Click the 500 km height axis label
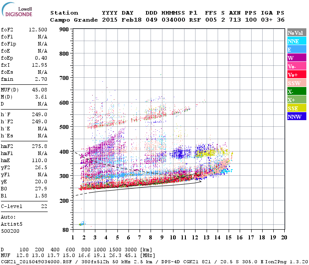This screenshot has height=265, width=309. [x=64, y=127]
